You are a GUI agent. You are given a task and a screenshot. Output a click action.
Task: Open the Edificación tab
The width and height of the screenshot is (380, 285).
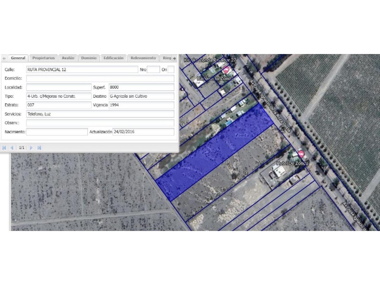(113, 58)
